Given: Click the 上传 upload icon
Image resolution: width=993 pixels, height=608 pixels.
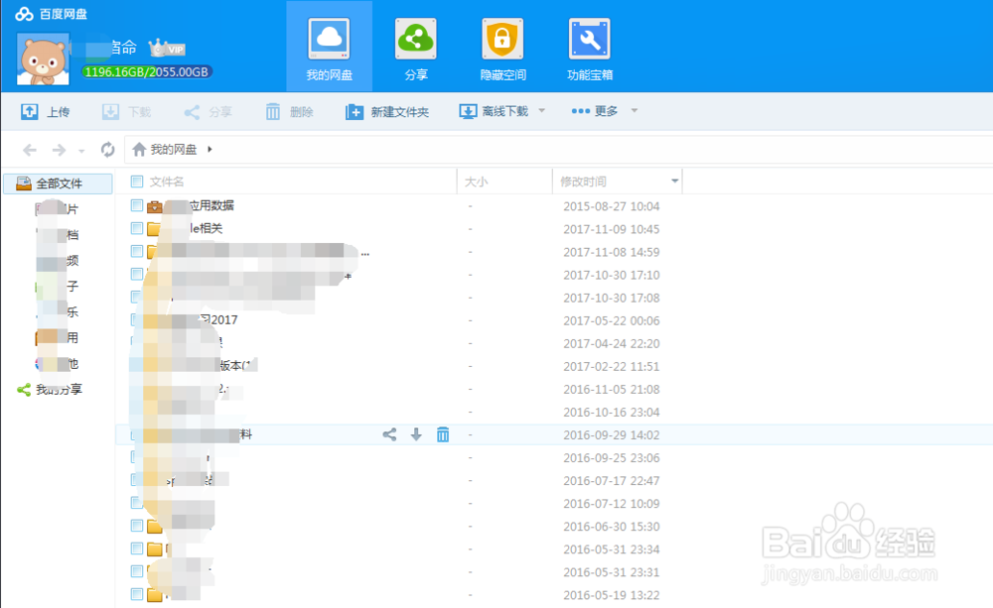Looking at the screenshot, I should [x=30, y=111].
